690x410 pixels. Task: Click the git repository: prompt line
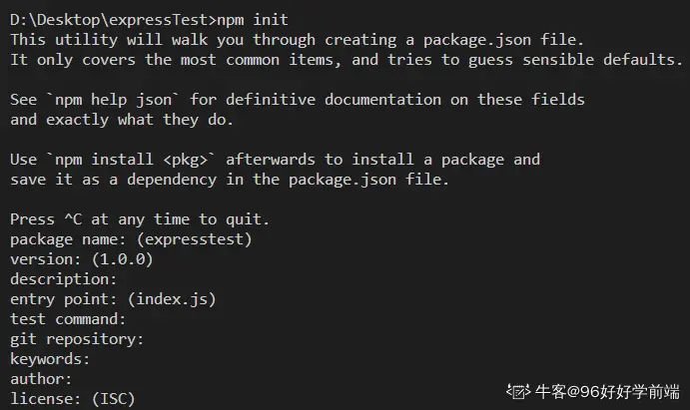tap(77, 339)
